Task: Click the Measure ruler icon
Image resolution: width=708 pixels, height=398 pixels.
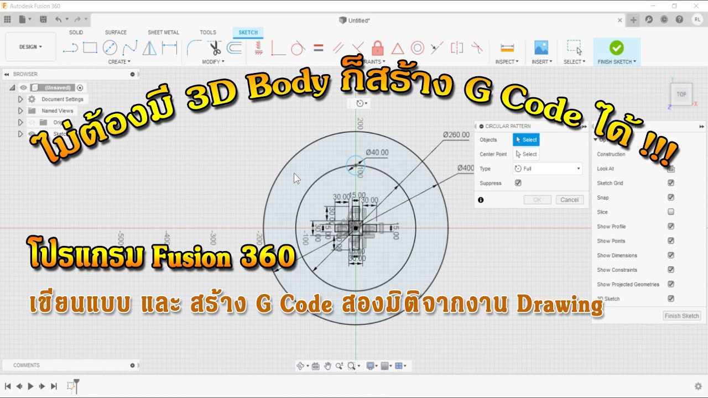Action: (x=507, y=48)
